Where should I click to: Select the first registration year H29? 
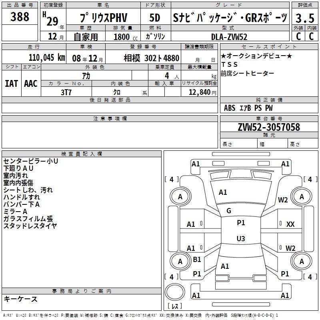click(50, 19)
